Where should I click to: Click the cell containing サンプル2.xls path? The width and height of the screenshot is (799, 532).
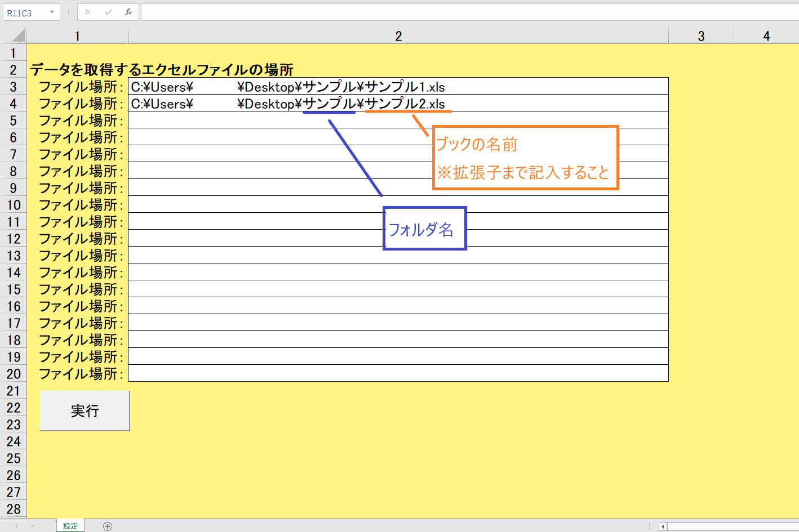(398, 103)
